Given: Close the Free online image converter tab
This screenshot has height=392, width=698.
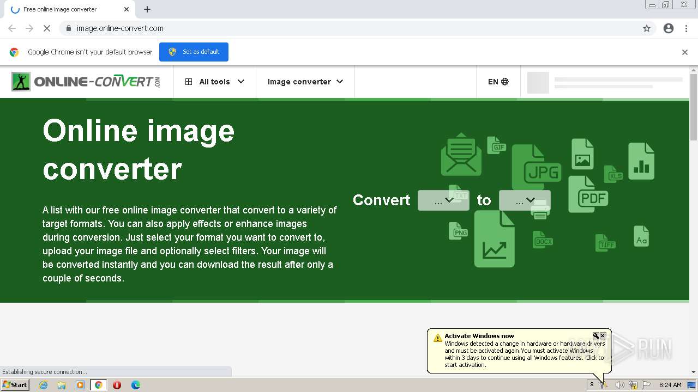Looking at the screenshot, I should tap(127, 9).
